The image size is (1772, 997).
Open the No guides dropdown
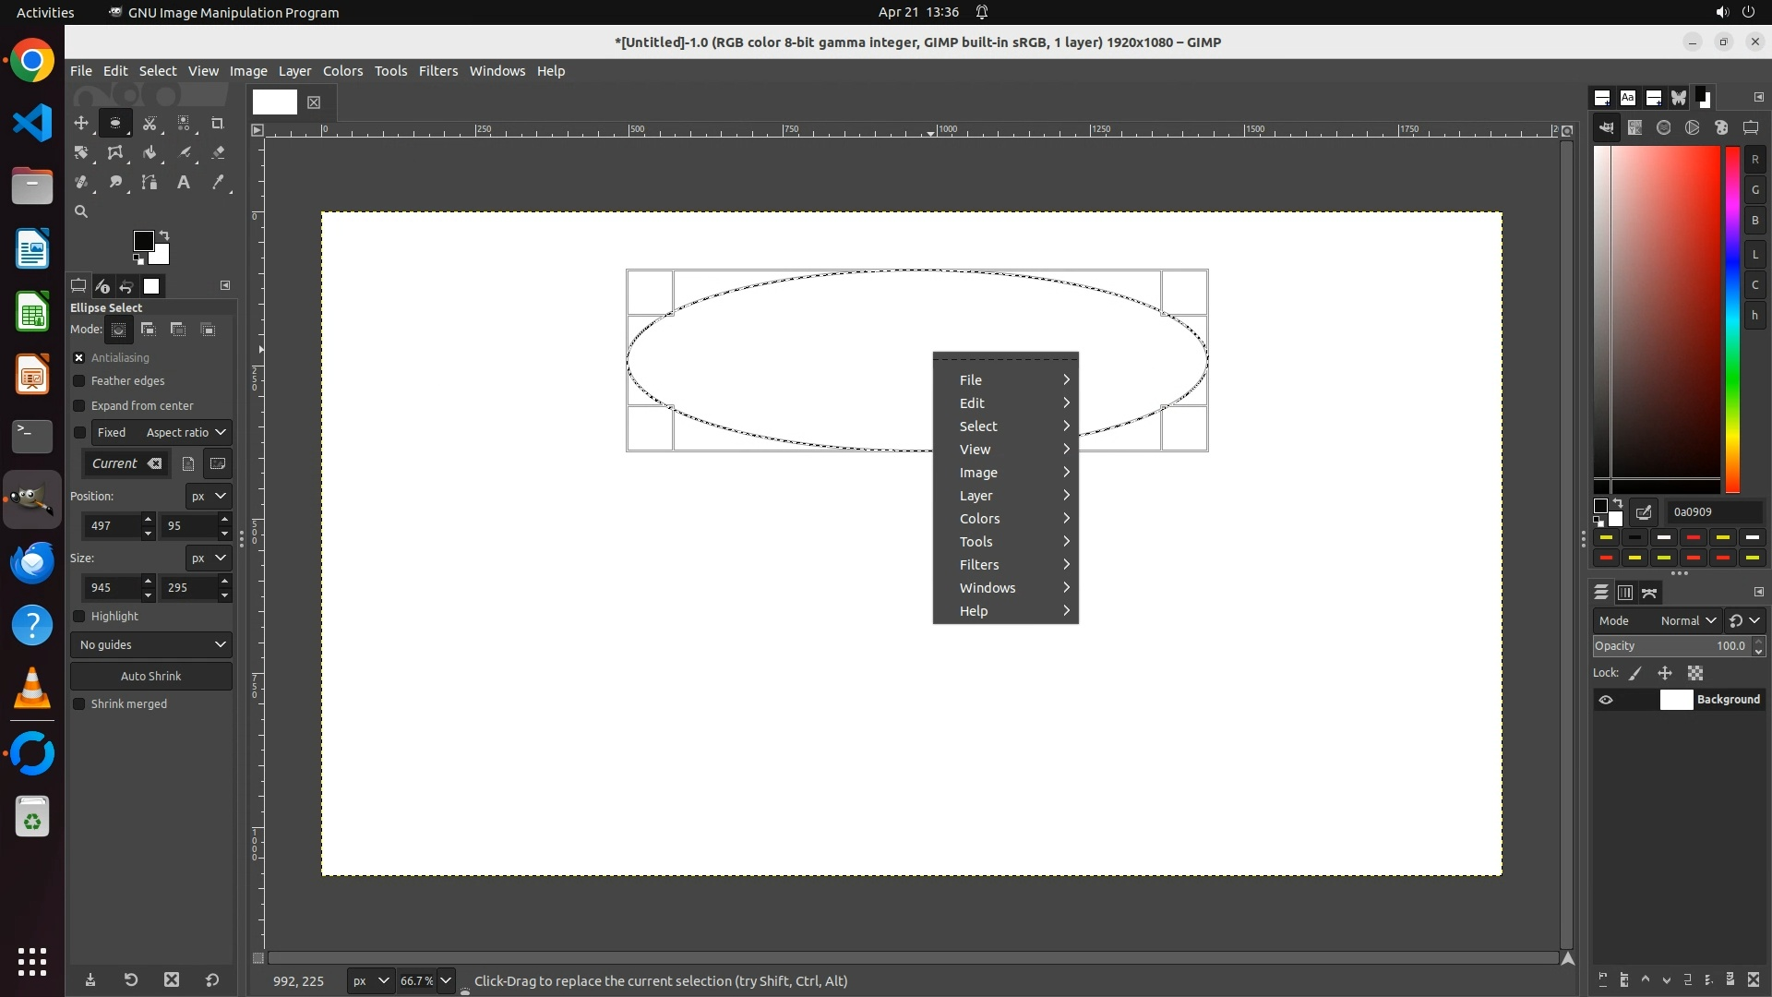point(151,644)
